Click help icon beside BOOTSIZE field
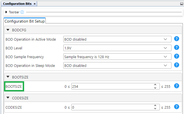 (x=176, y=86)
